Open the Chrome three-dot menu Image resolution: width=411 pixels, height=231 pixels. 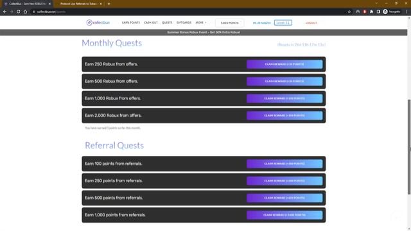point(407,12)
